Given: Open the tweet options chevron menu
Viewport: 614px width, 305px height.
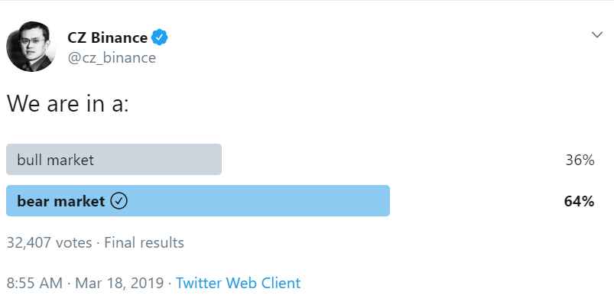Looking at the screenshot, I should [596, 35].
